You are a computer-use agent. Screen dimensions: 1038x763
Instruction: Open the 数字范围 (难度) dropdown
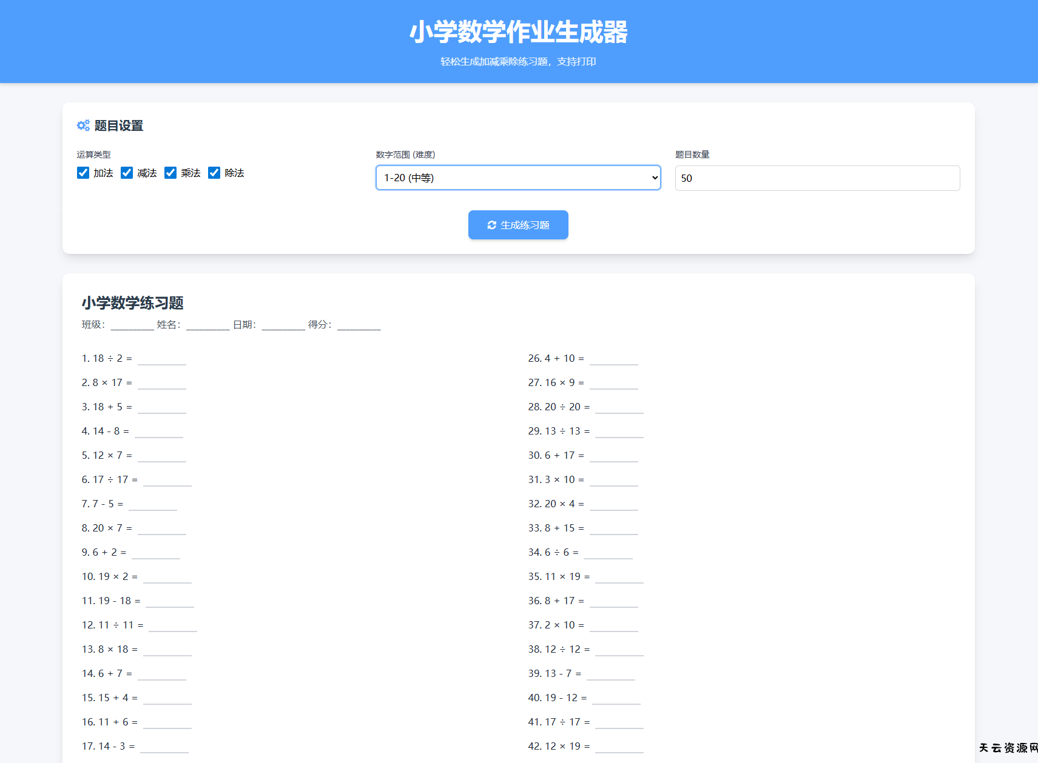[517, 178]
